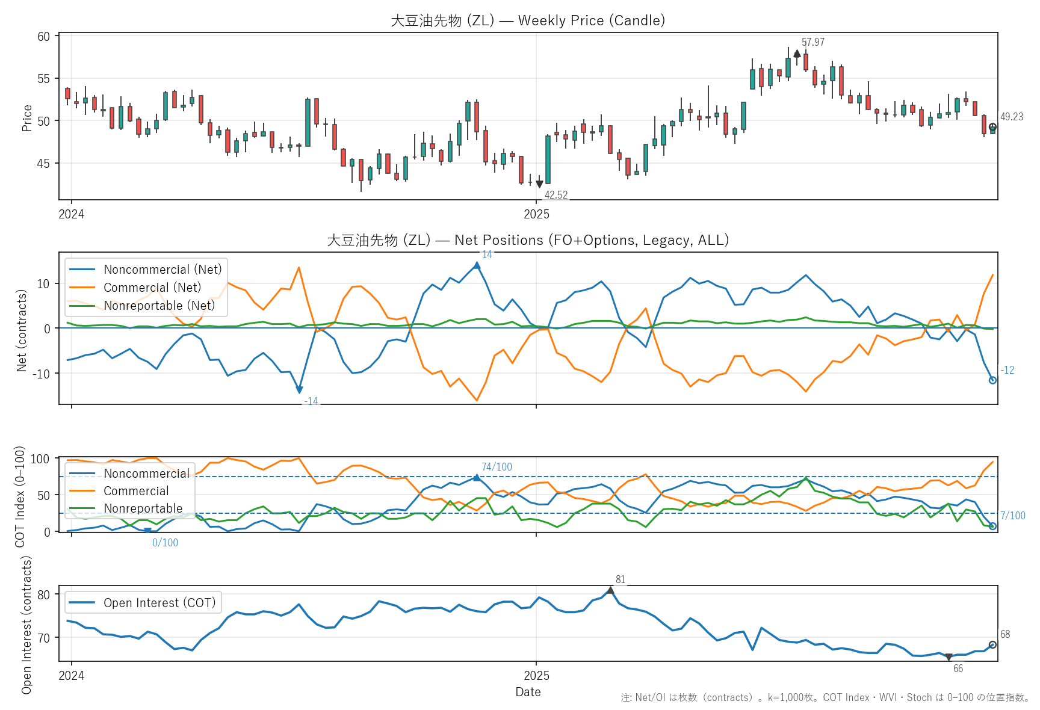Click the Commercial entry in COT Index legend
Viewport: 1040px width, 710px height.
coord(136,491)
